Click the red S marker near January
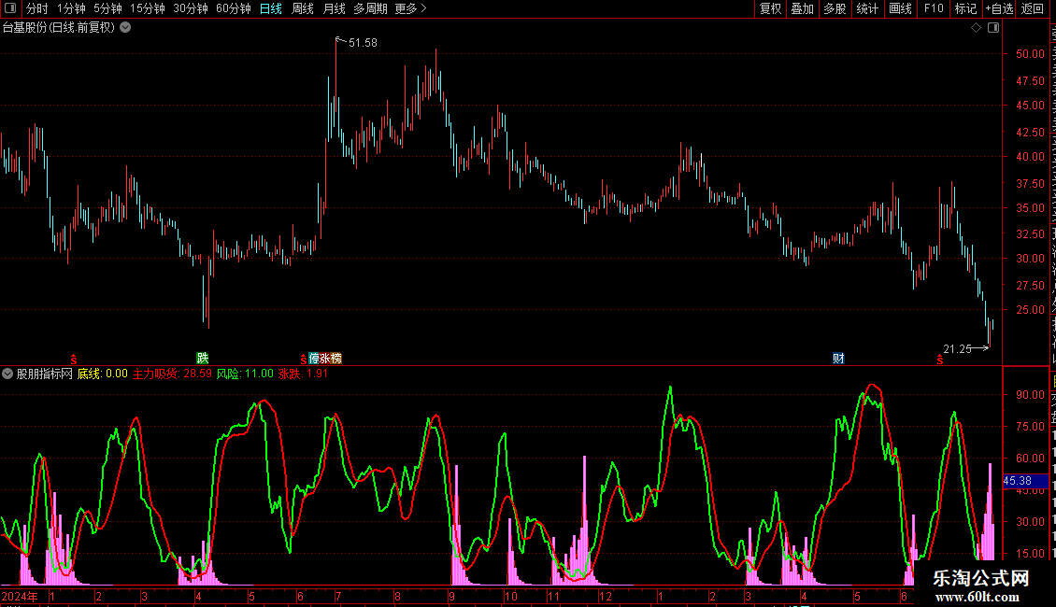Viewport: 1056px width, 607px height. (74, 360)
